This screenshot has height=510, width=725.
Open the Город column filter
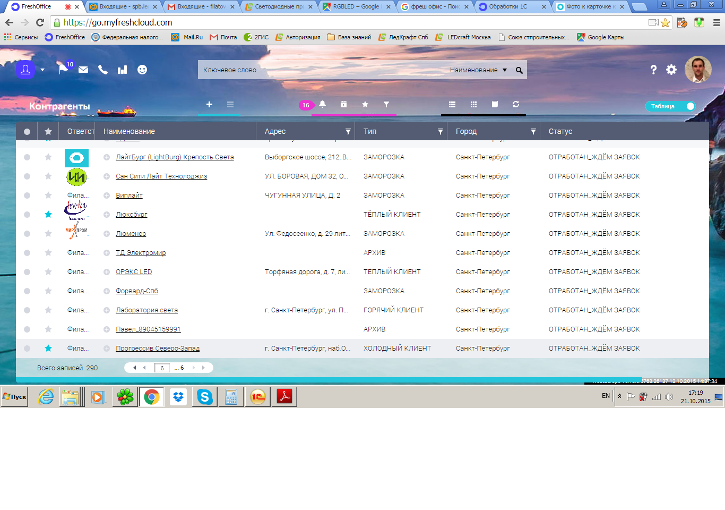pos(533,132)
